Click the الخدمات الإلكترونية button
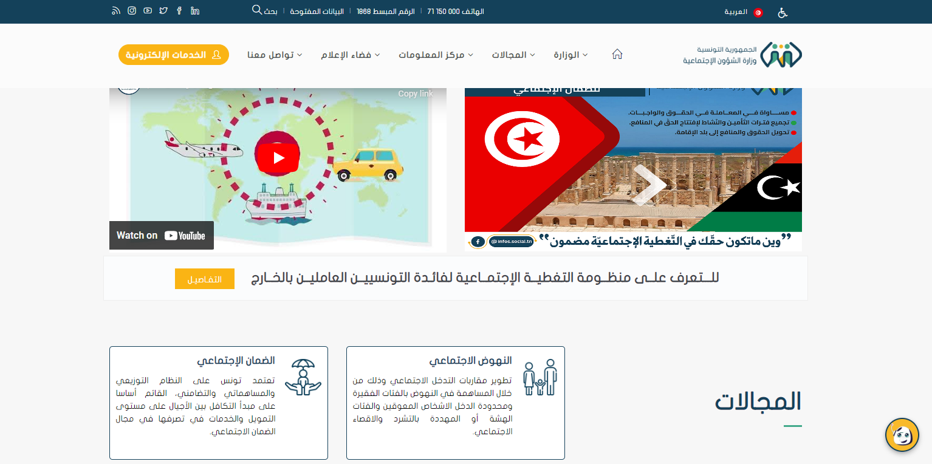 pyautogui.click(x=173, y=55)
